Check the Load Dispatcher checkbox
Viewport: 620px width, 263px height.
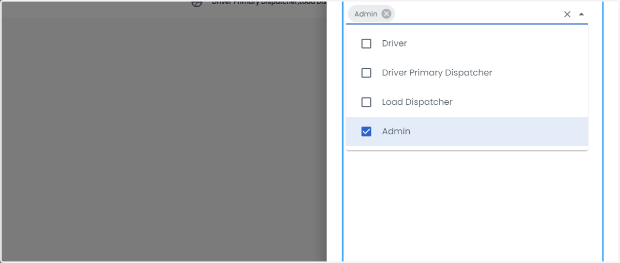366,102
